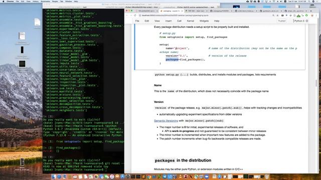Open the Jupyter View menu
321x180 pixels.
point(157,21)
